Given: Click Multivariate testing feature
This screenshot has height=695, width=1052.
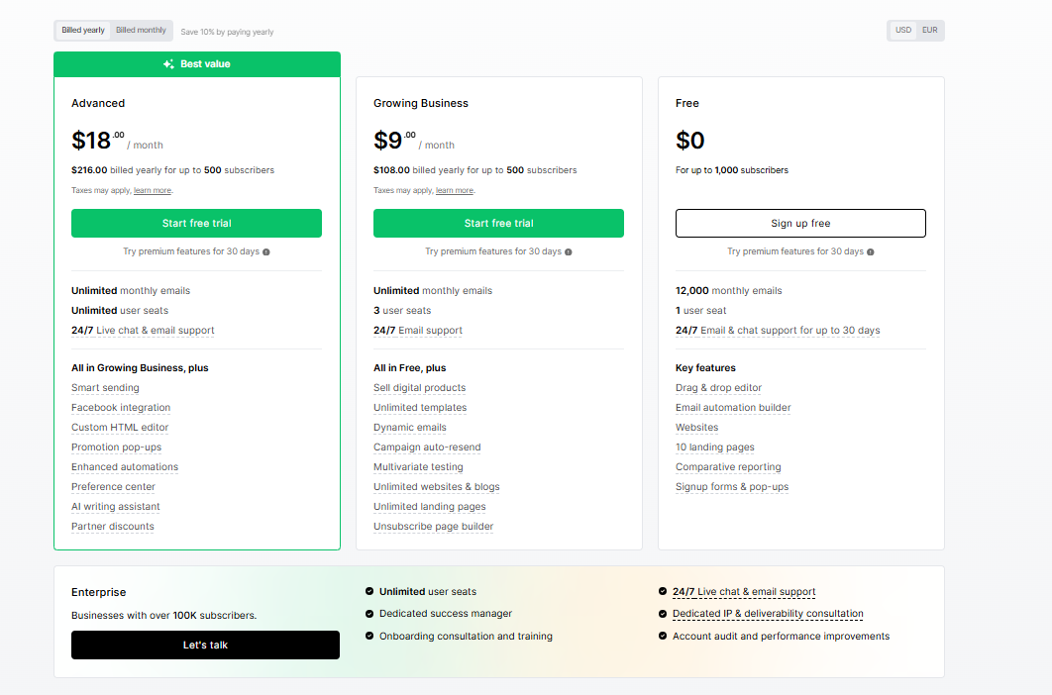Looking at the screenshot, I should (418, 467).
